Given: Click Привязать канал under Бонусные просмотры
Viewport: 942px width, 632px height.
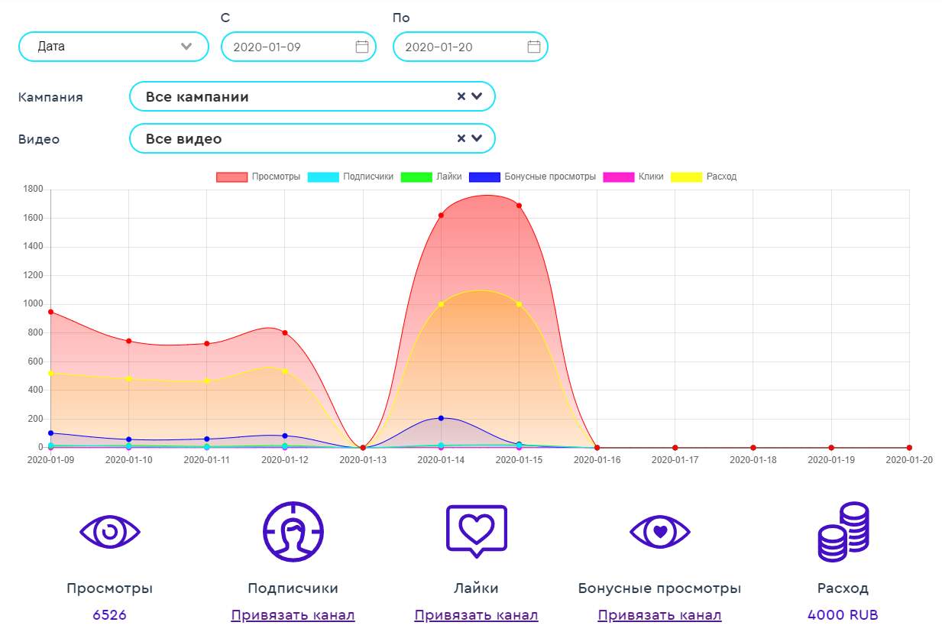Looking at the screenshot, I should tap(659, 615).
